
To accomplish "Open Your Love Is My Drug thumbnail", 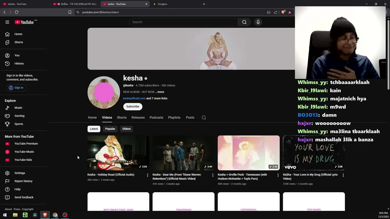I will (314, 153).
